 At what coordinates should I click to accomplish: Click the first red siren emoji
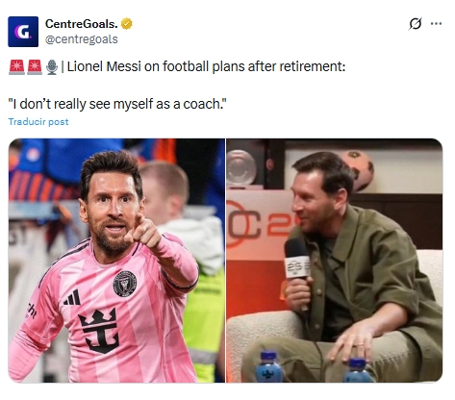[x=16, y=67]
